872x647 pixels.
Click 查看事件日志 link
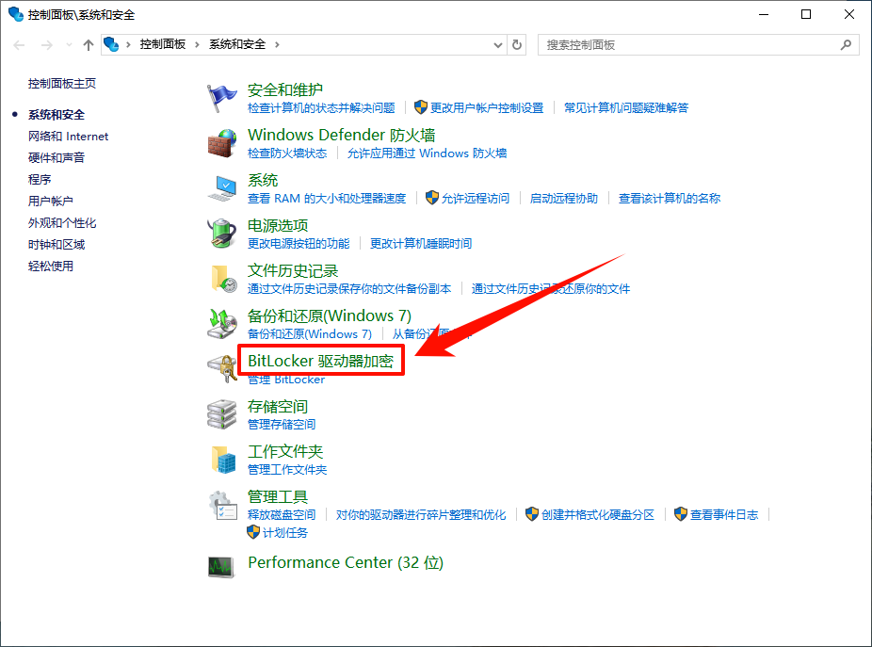pos(723,515)
